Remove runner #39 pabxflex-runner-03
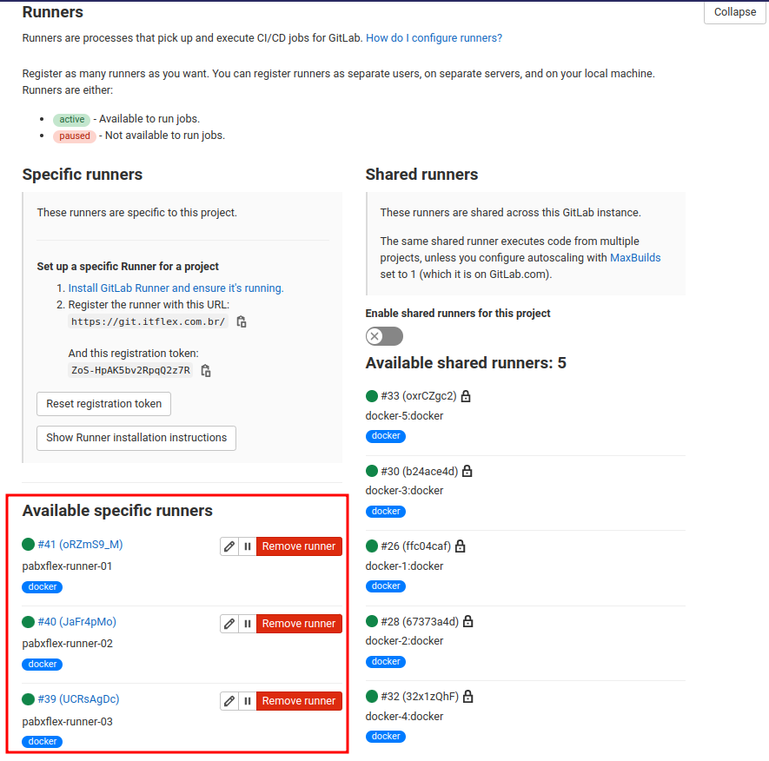 [x=299, y=701]
